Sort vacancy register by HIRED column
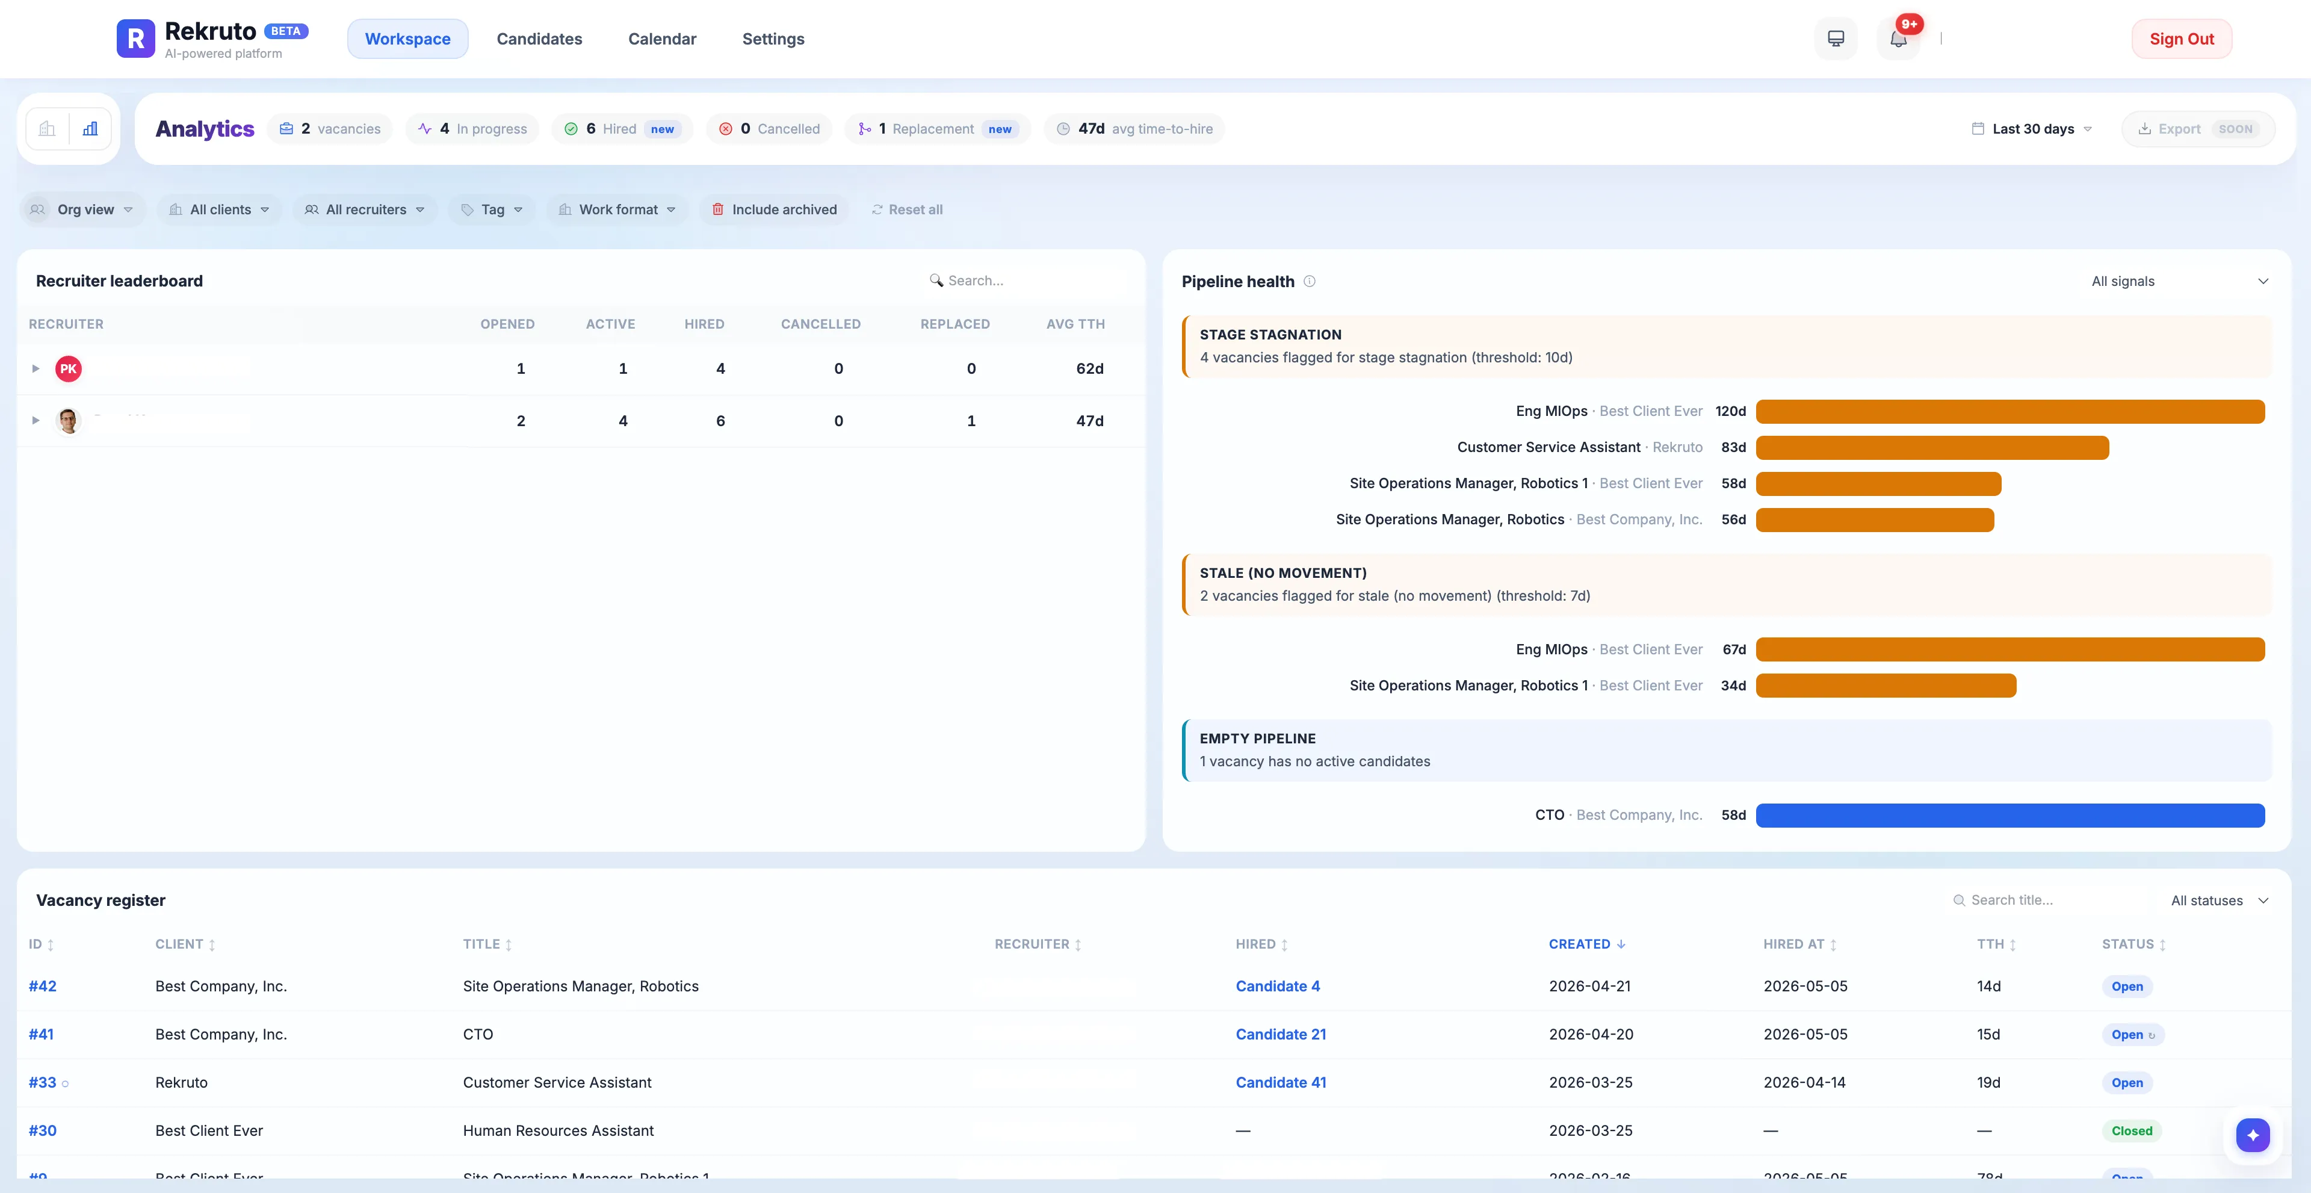 tap(1261, 944)
